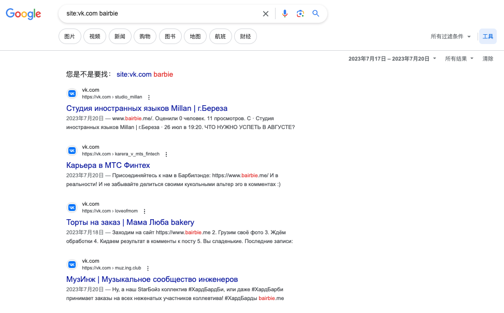Screen dimensions: 504x313
Task: Toggle the 工具 tools button
Action: (487, 37)
